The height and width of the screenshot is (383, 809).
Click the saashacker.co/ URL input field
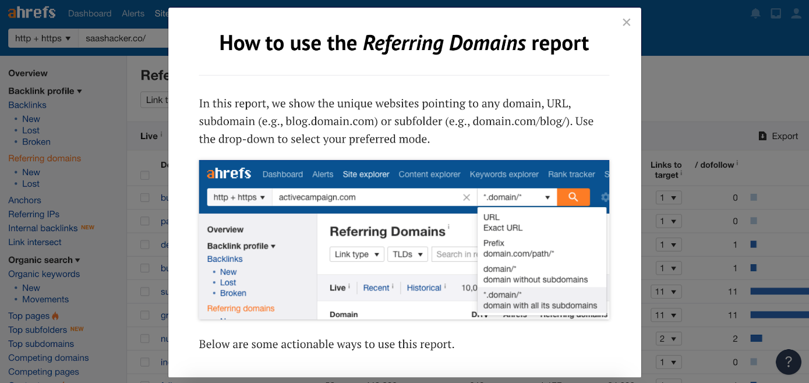(x=123, y=38)
